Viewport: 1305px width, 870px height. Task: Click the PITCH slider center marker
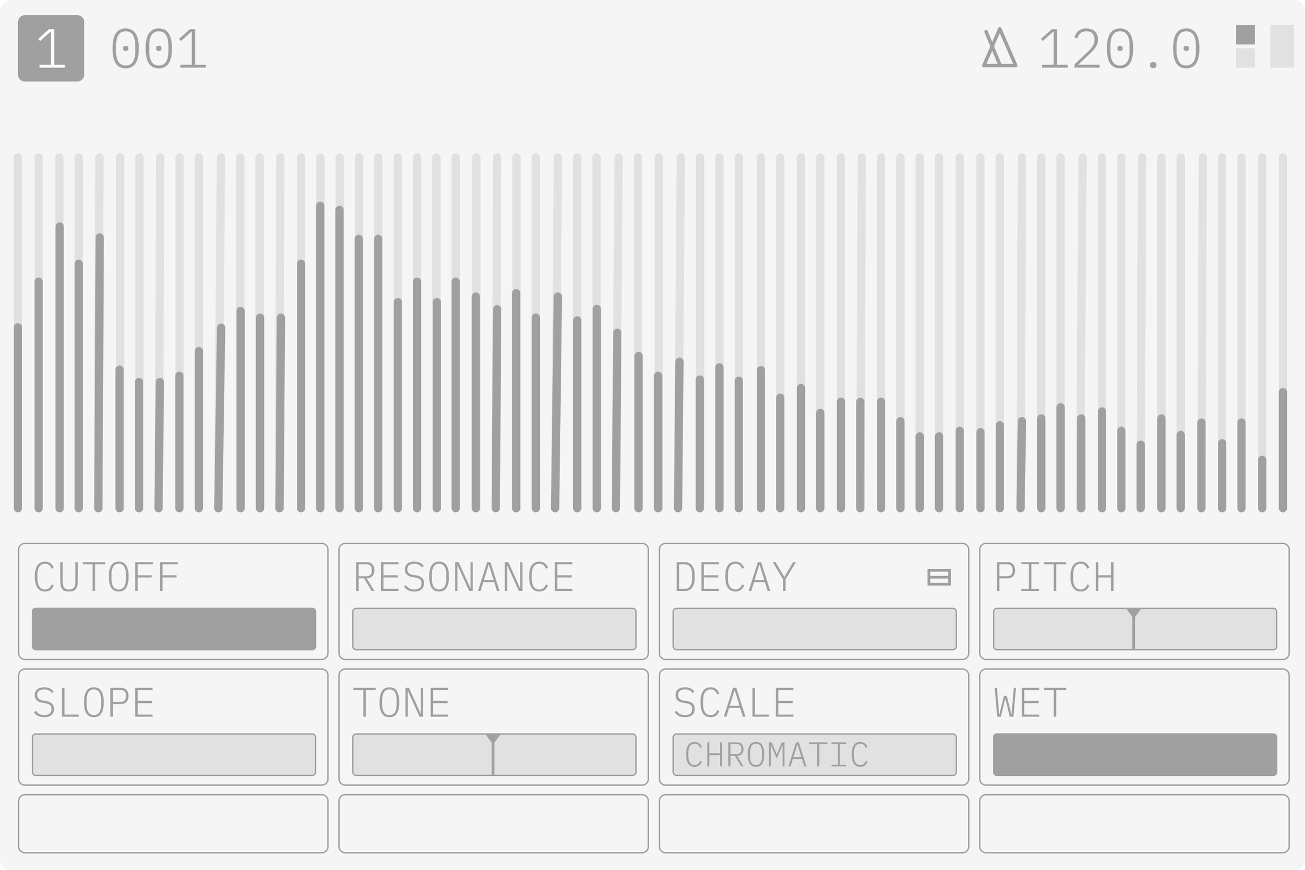(1133, 629)
